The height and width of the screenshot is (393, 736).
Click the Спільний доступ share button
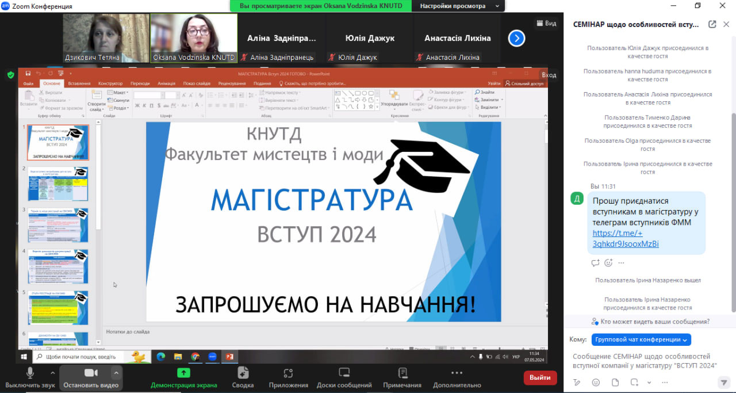(x=524, y=83)
